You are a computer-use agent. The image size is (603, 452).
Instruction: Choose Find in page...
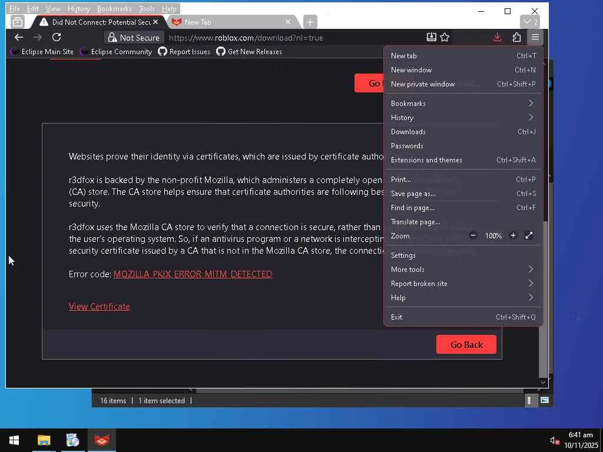[x=463, y=208]
